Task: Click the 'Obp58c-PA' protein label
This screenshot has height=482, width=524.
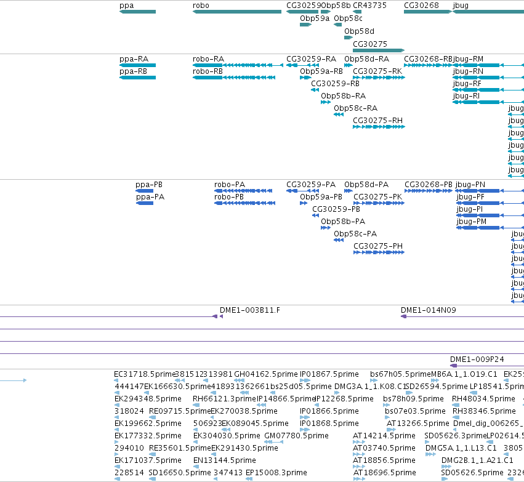Action: click(355, 234)
